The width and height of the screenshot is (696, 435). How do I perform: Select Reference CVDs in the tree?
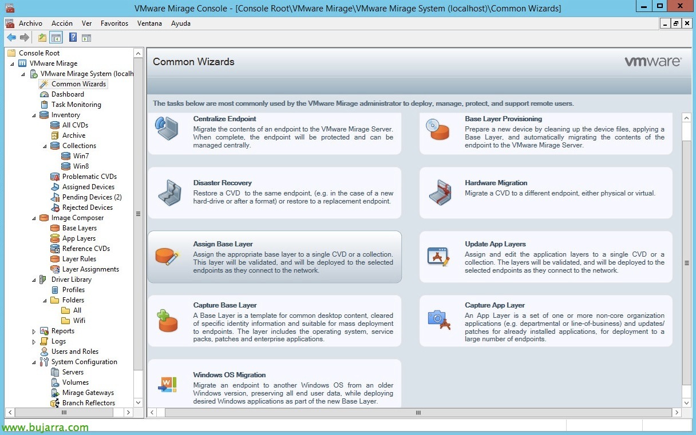coord(86,249)
